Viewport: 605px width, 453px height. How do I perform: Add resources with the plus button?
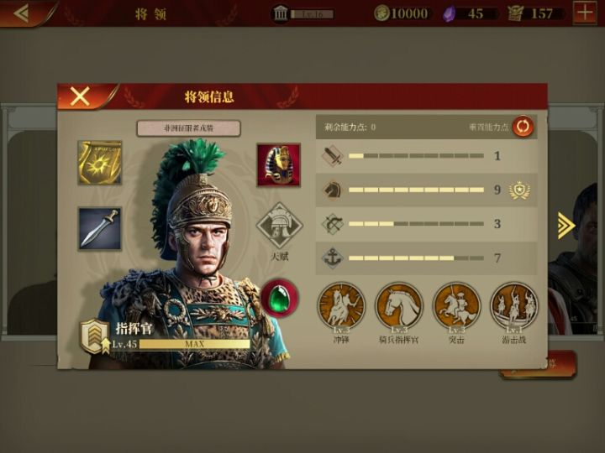coord(585,13)
